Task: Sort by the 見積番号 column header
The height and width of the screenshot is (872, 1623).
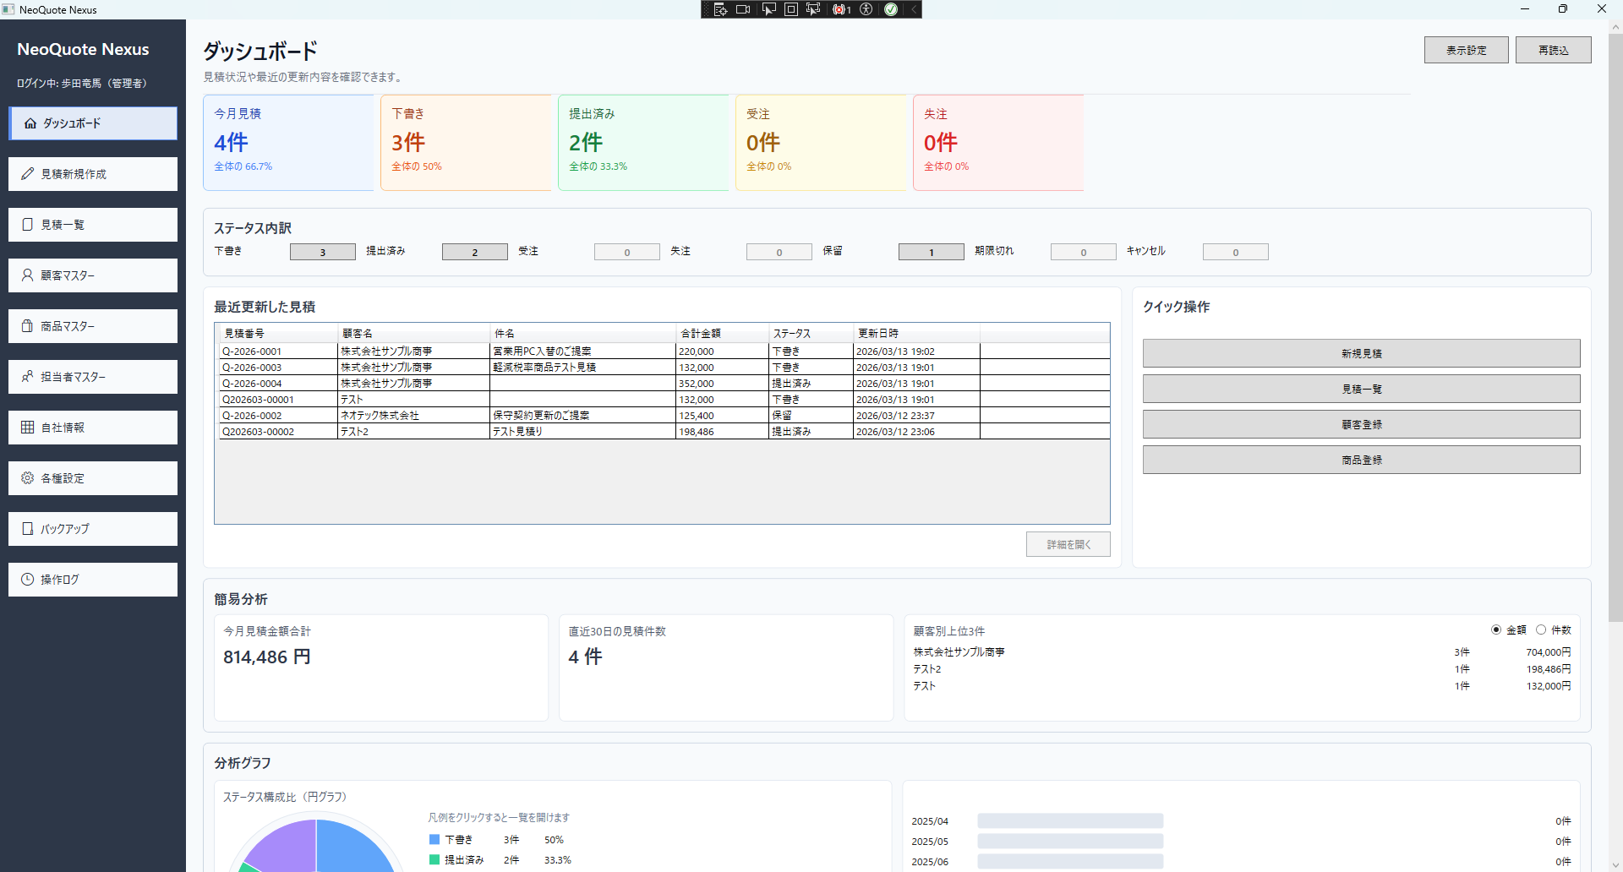Action: click(278, 333)
